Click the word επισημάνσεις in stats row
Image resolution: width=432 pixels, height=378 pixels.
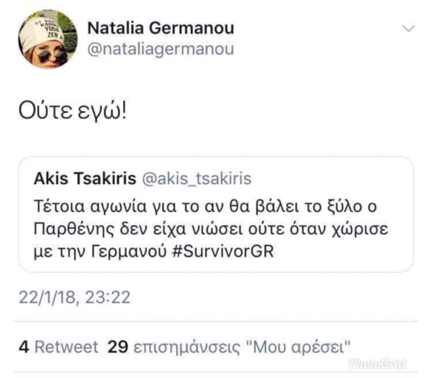point(187,348)
